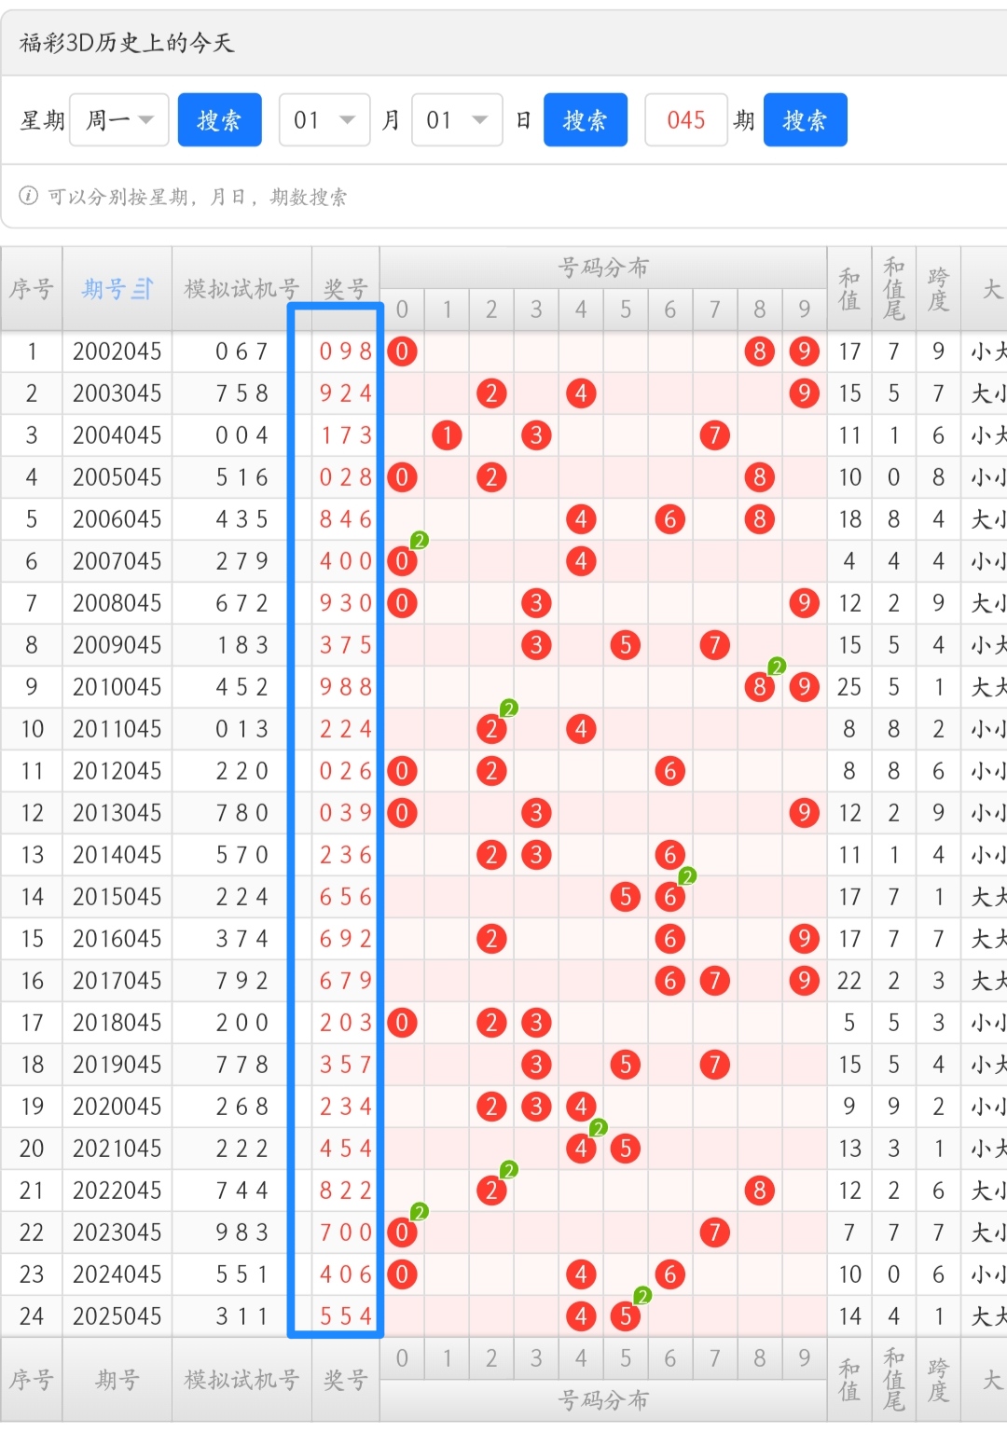Click the red 6 ball in row 2012045

pyautogui.click(x=670, y=771)
